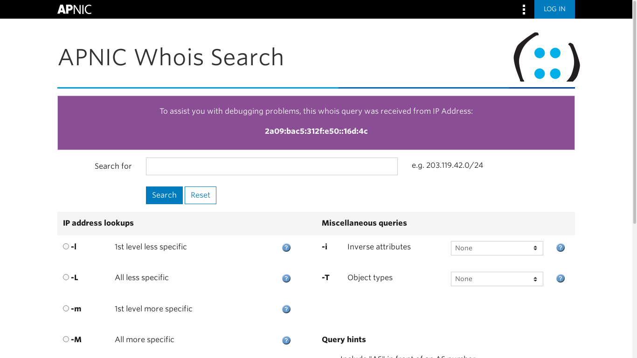Open the Inverse attributes dropdown
This screenshot has height=358, width=637.
[x=497, y=248]
